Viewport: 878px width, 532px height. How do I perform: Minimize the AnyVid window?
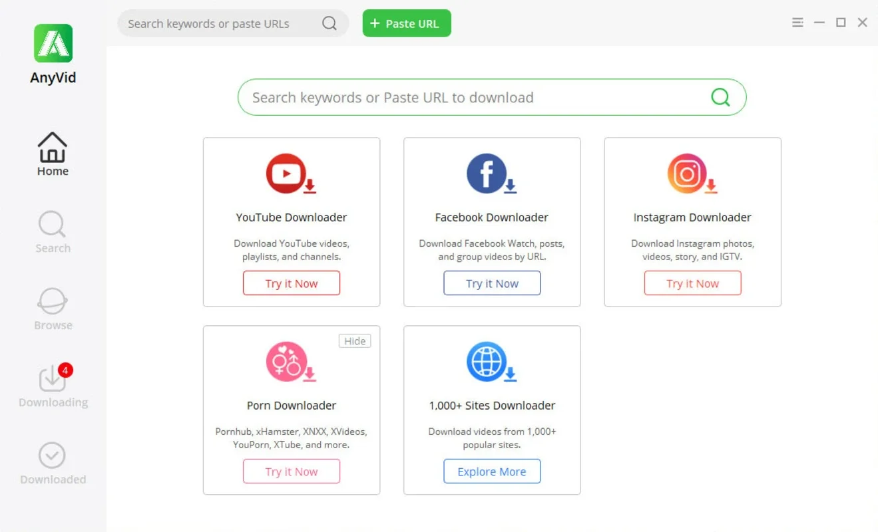pyautogui.click(x=819, y=23)
